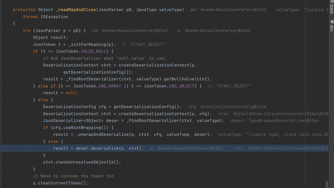The width and height of the screenshot is (334, 188).
Task: Click the END_ARRAY constant
Action: pyautogui.click(x=110, y=86)
